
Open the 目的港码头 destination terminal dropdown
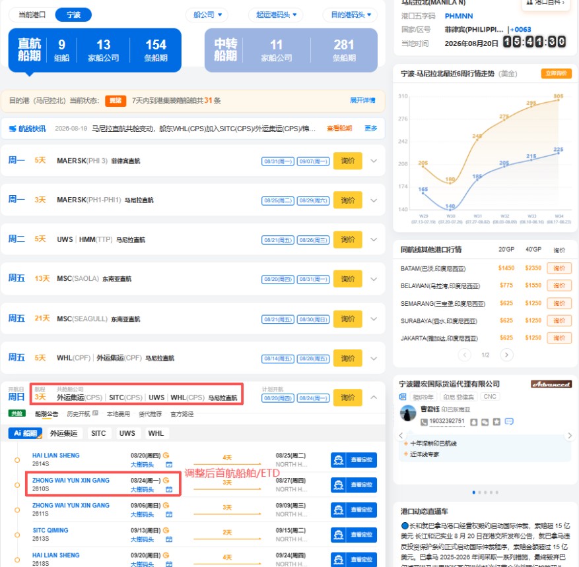(x=351, y=15)
